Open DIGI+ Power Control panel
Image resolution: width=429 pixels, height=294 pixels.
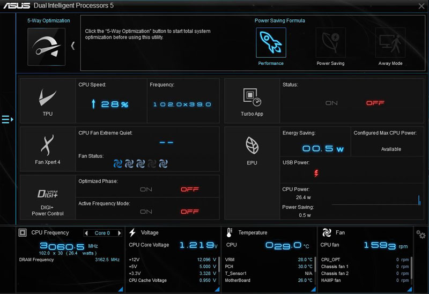coord(48,197)
